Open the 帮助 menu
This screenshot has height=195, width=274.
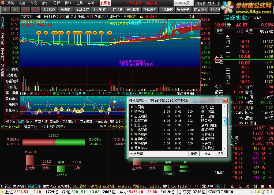tap(91, 3)
